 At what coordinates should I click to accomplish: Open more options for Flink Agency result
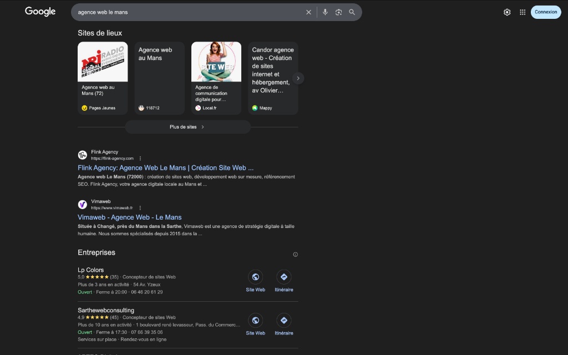140,159
